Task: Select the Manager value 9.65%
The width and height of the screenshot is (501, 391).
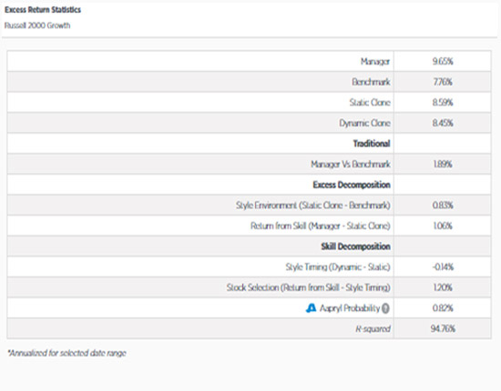Action: click(443, 61)
